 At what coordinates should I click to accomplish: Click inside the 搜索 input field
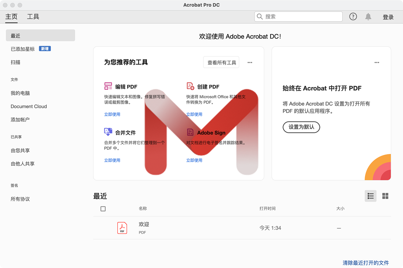coord(299,17)
